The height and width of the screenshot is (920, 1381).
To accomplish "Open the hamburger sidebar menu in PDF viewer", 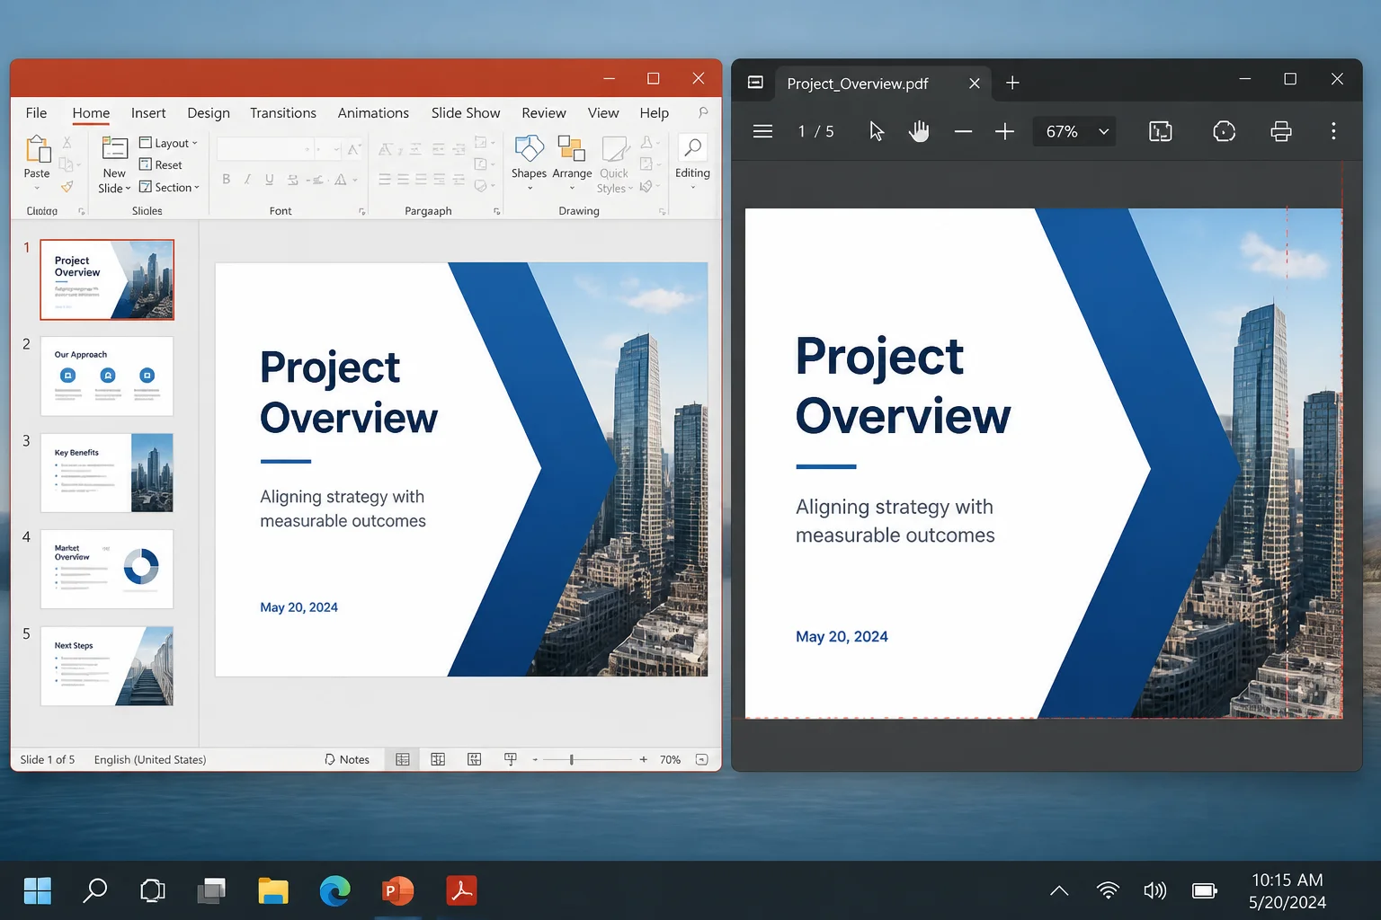I will click(762, 131).
